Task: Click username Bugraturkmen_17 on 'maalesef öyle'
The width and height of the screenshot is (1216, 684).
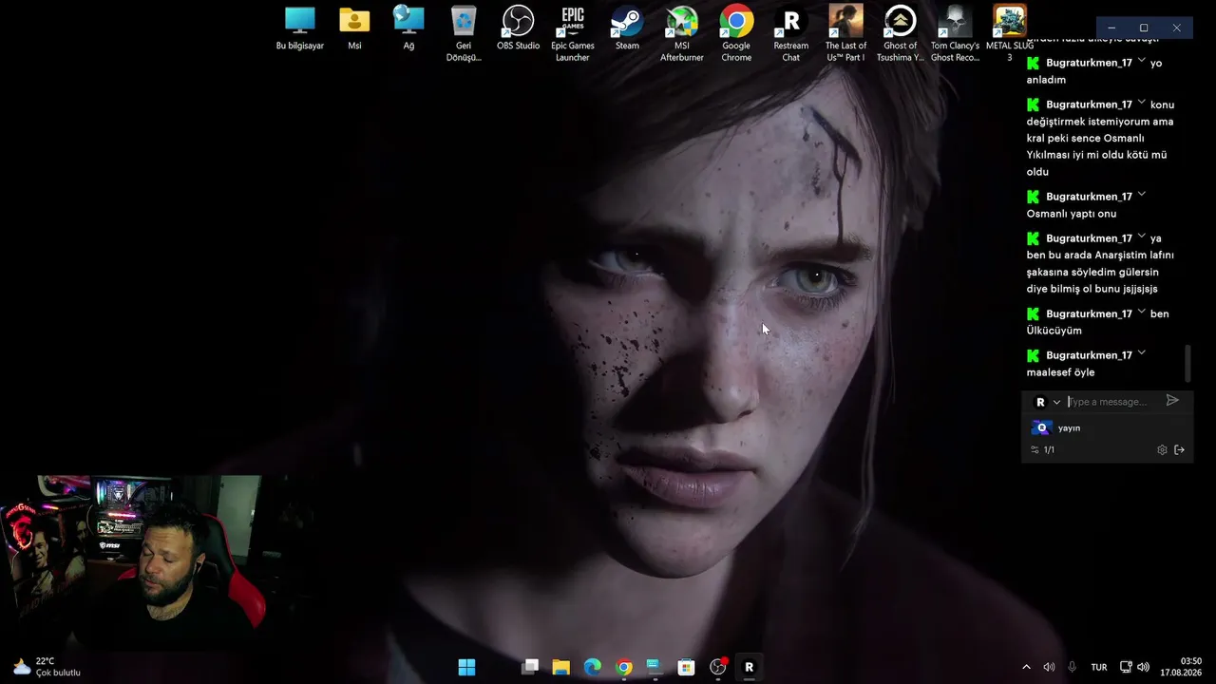Action: pyautogui.click(x=1089, y=355)
